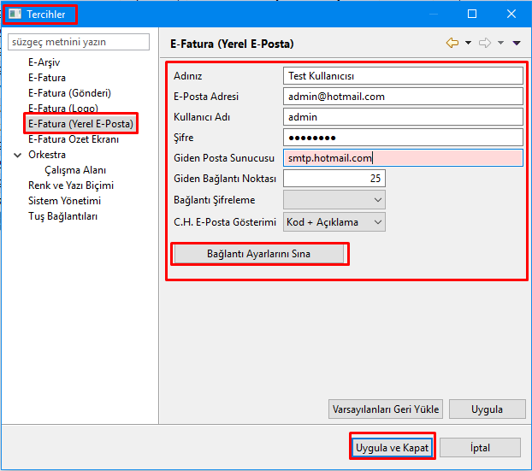Click into the filter text search box
Viewport: 532px width, 471px height.
click(79, 41)
